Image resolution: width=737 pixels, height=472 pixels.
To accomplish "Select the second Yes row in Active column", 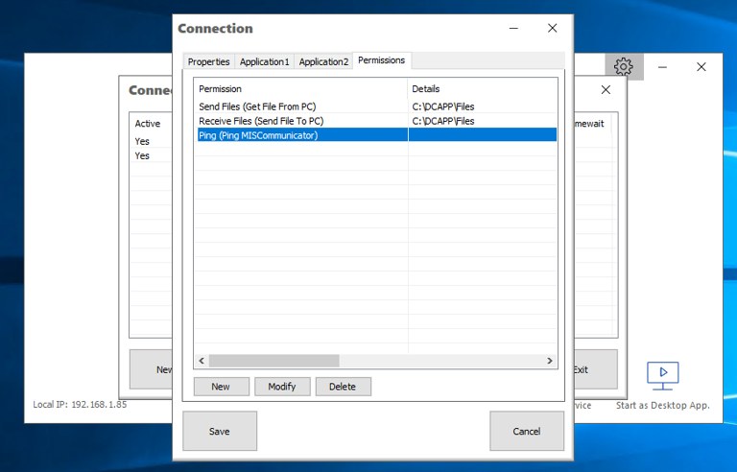I will 142,155.
